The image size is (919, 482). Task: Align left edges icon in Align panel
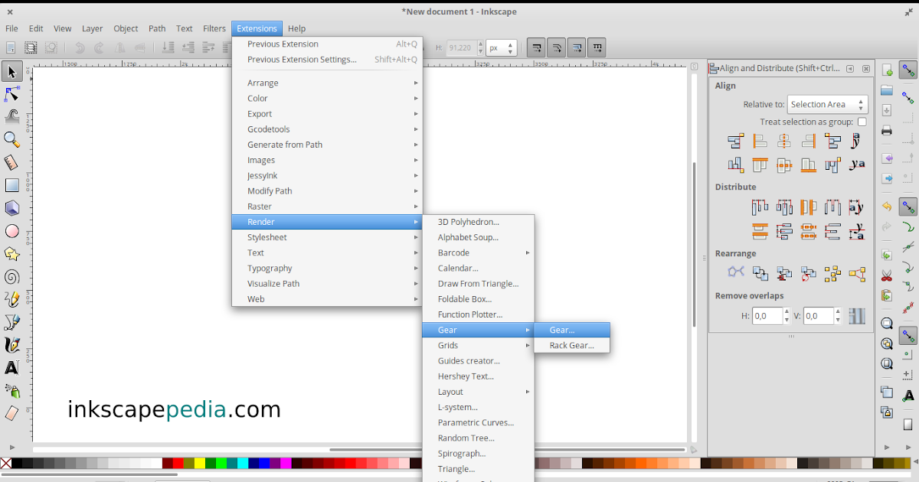[x=760, y=141]
